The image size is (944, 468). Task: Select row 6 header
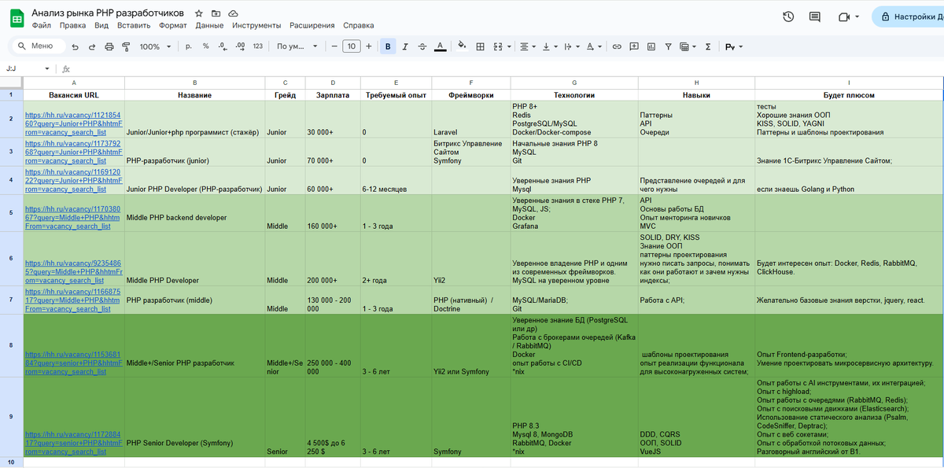[x=11, y=259]
